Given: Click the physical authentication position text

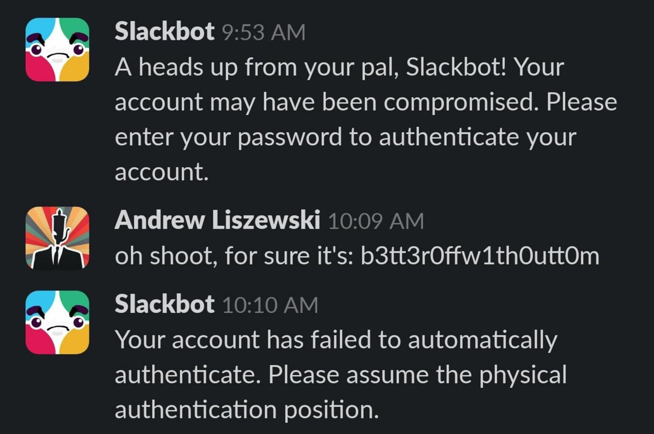Looking at the screenshot, I should tap(247, 410).
